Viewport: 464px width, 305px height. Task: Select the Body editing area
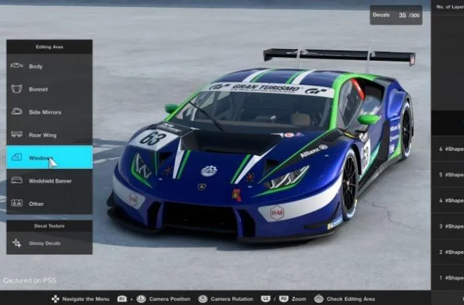[50, 66]
